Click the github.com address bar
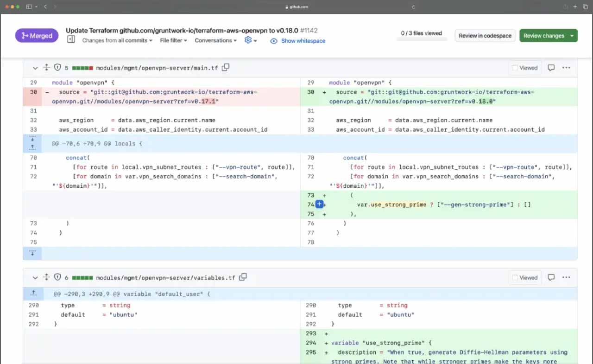This screenshot has height=364, width=593. tap(296, 7)
